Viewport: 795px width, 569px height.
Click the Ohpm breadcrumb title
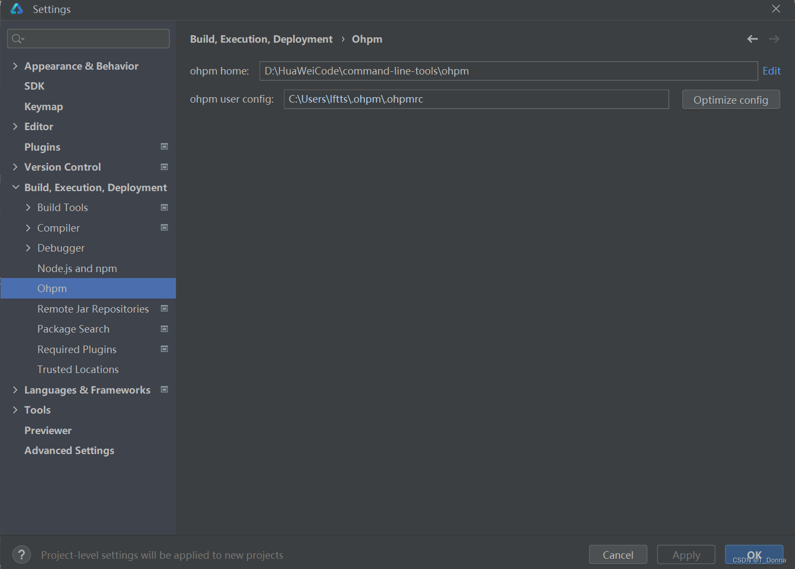[367, 39]
